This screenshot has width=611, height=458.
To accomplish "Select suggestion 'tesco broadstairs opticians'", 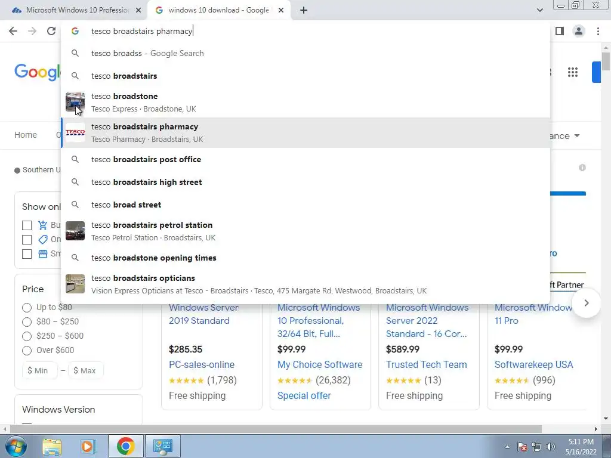I will 305,284.
